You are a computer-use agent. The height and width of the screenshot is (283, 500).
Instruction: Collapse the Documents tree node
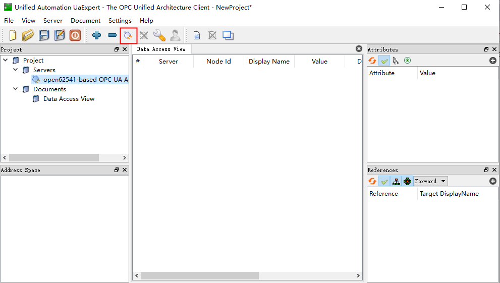16,89
